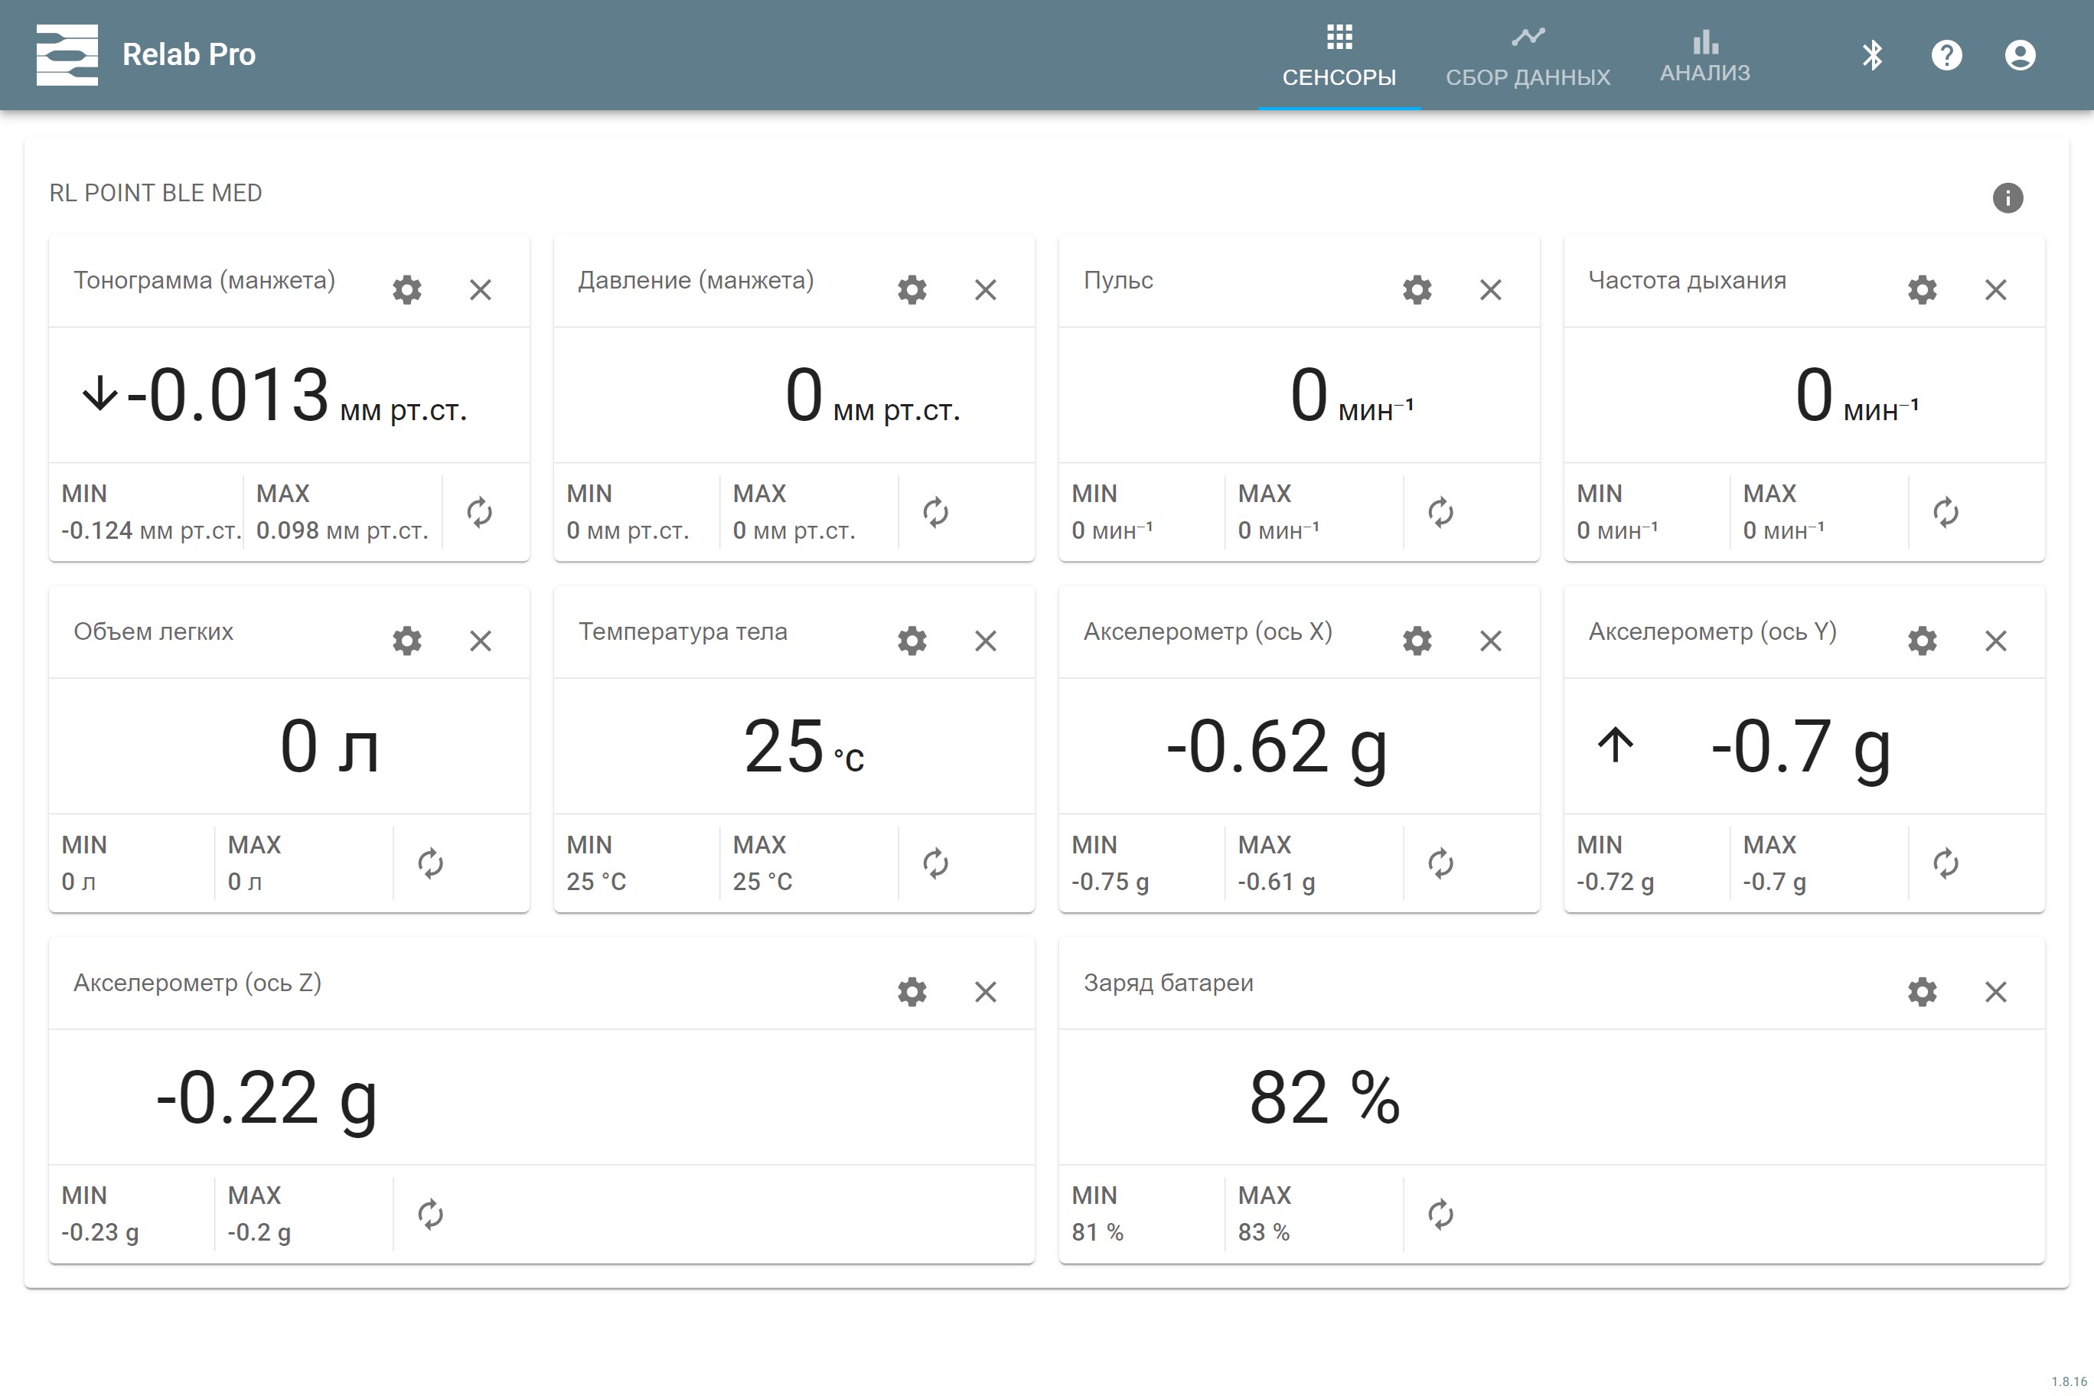Click the 82 % battery value
The height and width of the screenshot is (1396, 2094).
coord(1324,1098)
